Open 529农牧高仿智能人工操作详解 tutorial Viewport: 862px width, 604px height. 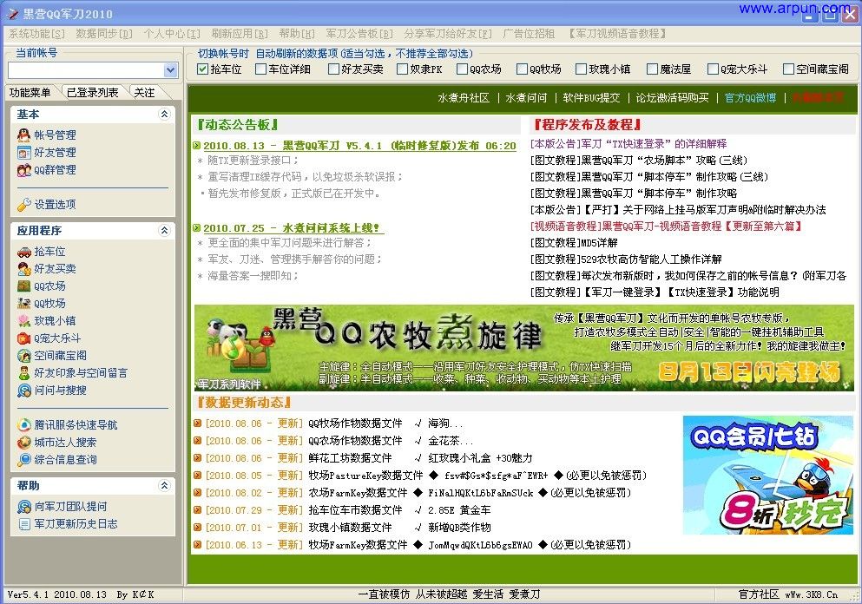coord(626,259)
